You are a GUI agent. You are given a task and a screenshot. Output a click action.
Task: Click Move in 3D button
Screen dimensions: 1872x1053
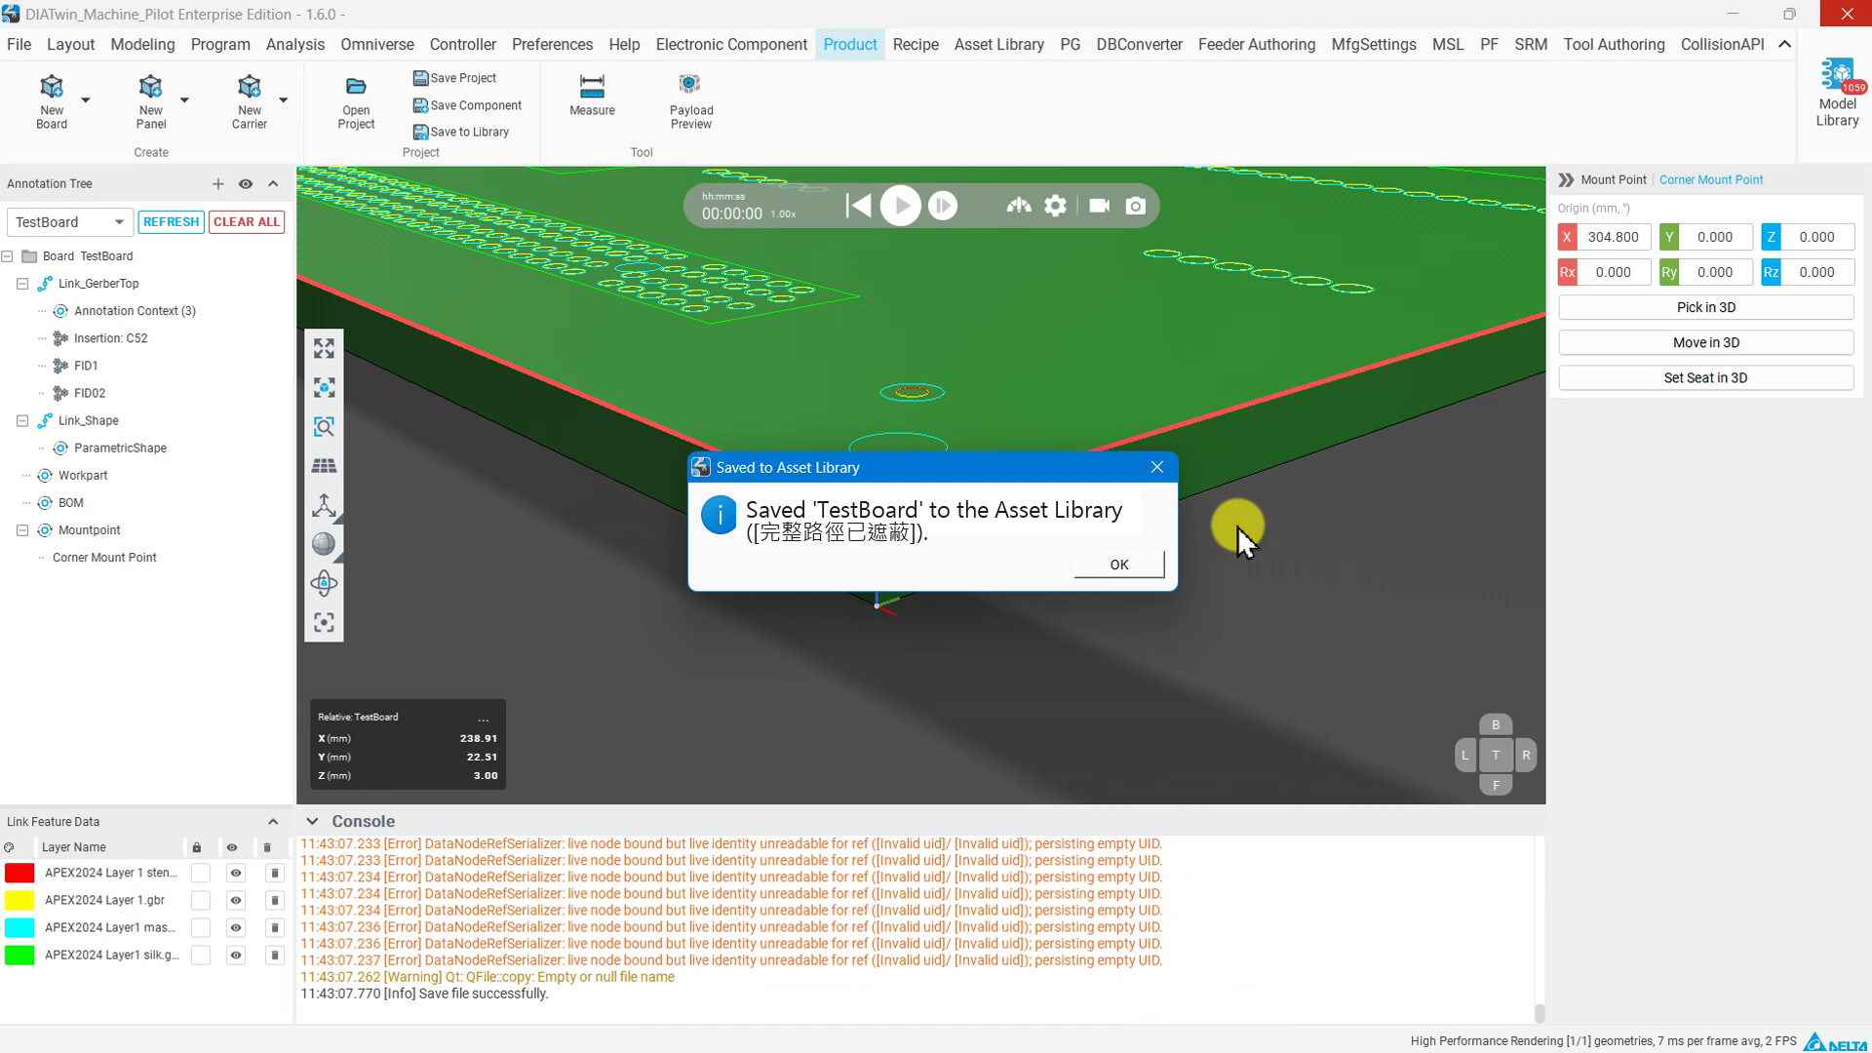click(x=1706, y=342)
